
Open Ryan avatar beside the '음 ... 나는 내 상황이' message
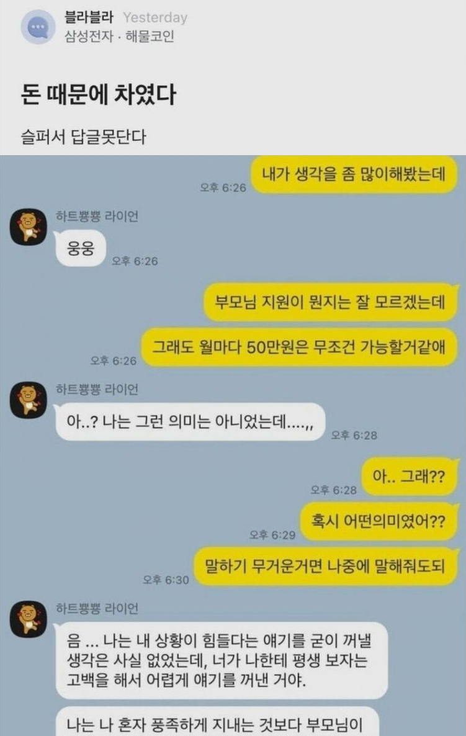coord(29,619)
